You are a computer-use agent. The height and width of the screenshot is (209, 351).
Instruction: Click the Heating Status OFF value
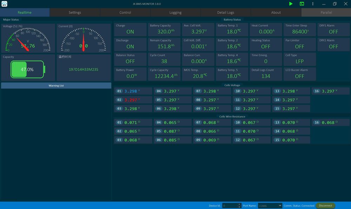266,47
